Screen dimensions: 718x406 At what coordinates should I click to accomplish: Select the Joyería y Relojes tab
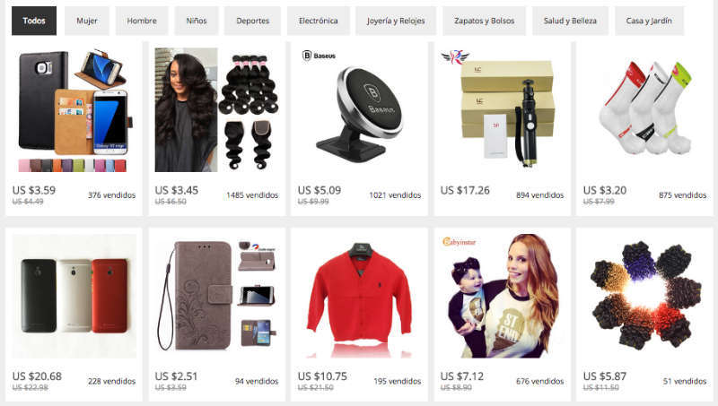pyautogui.click(x=396, y=21)
